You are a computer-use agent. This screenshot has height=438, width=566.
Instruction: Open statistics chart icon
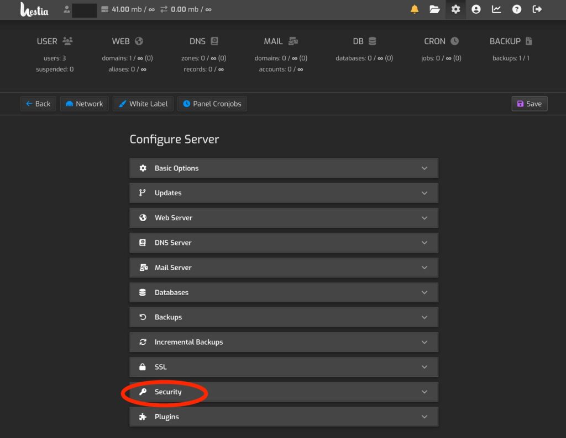coord(496,9)
